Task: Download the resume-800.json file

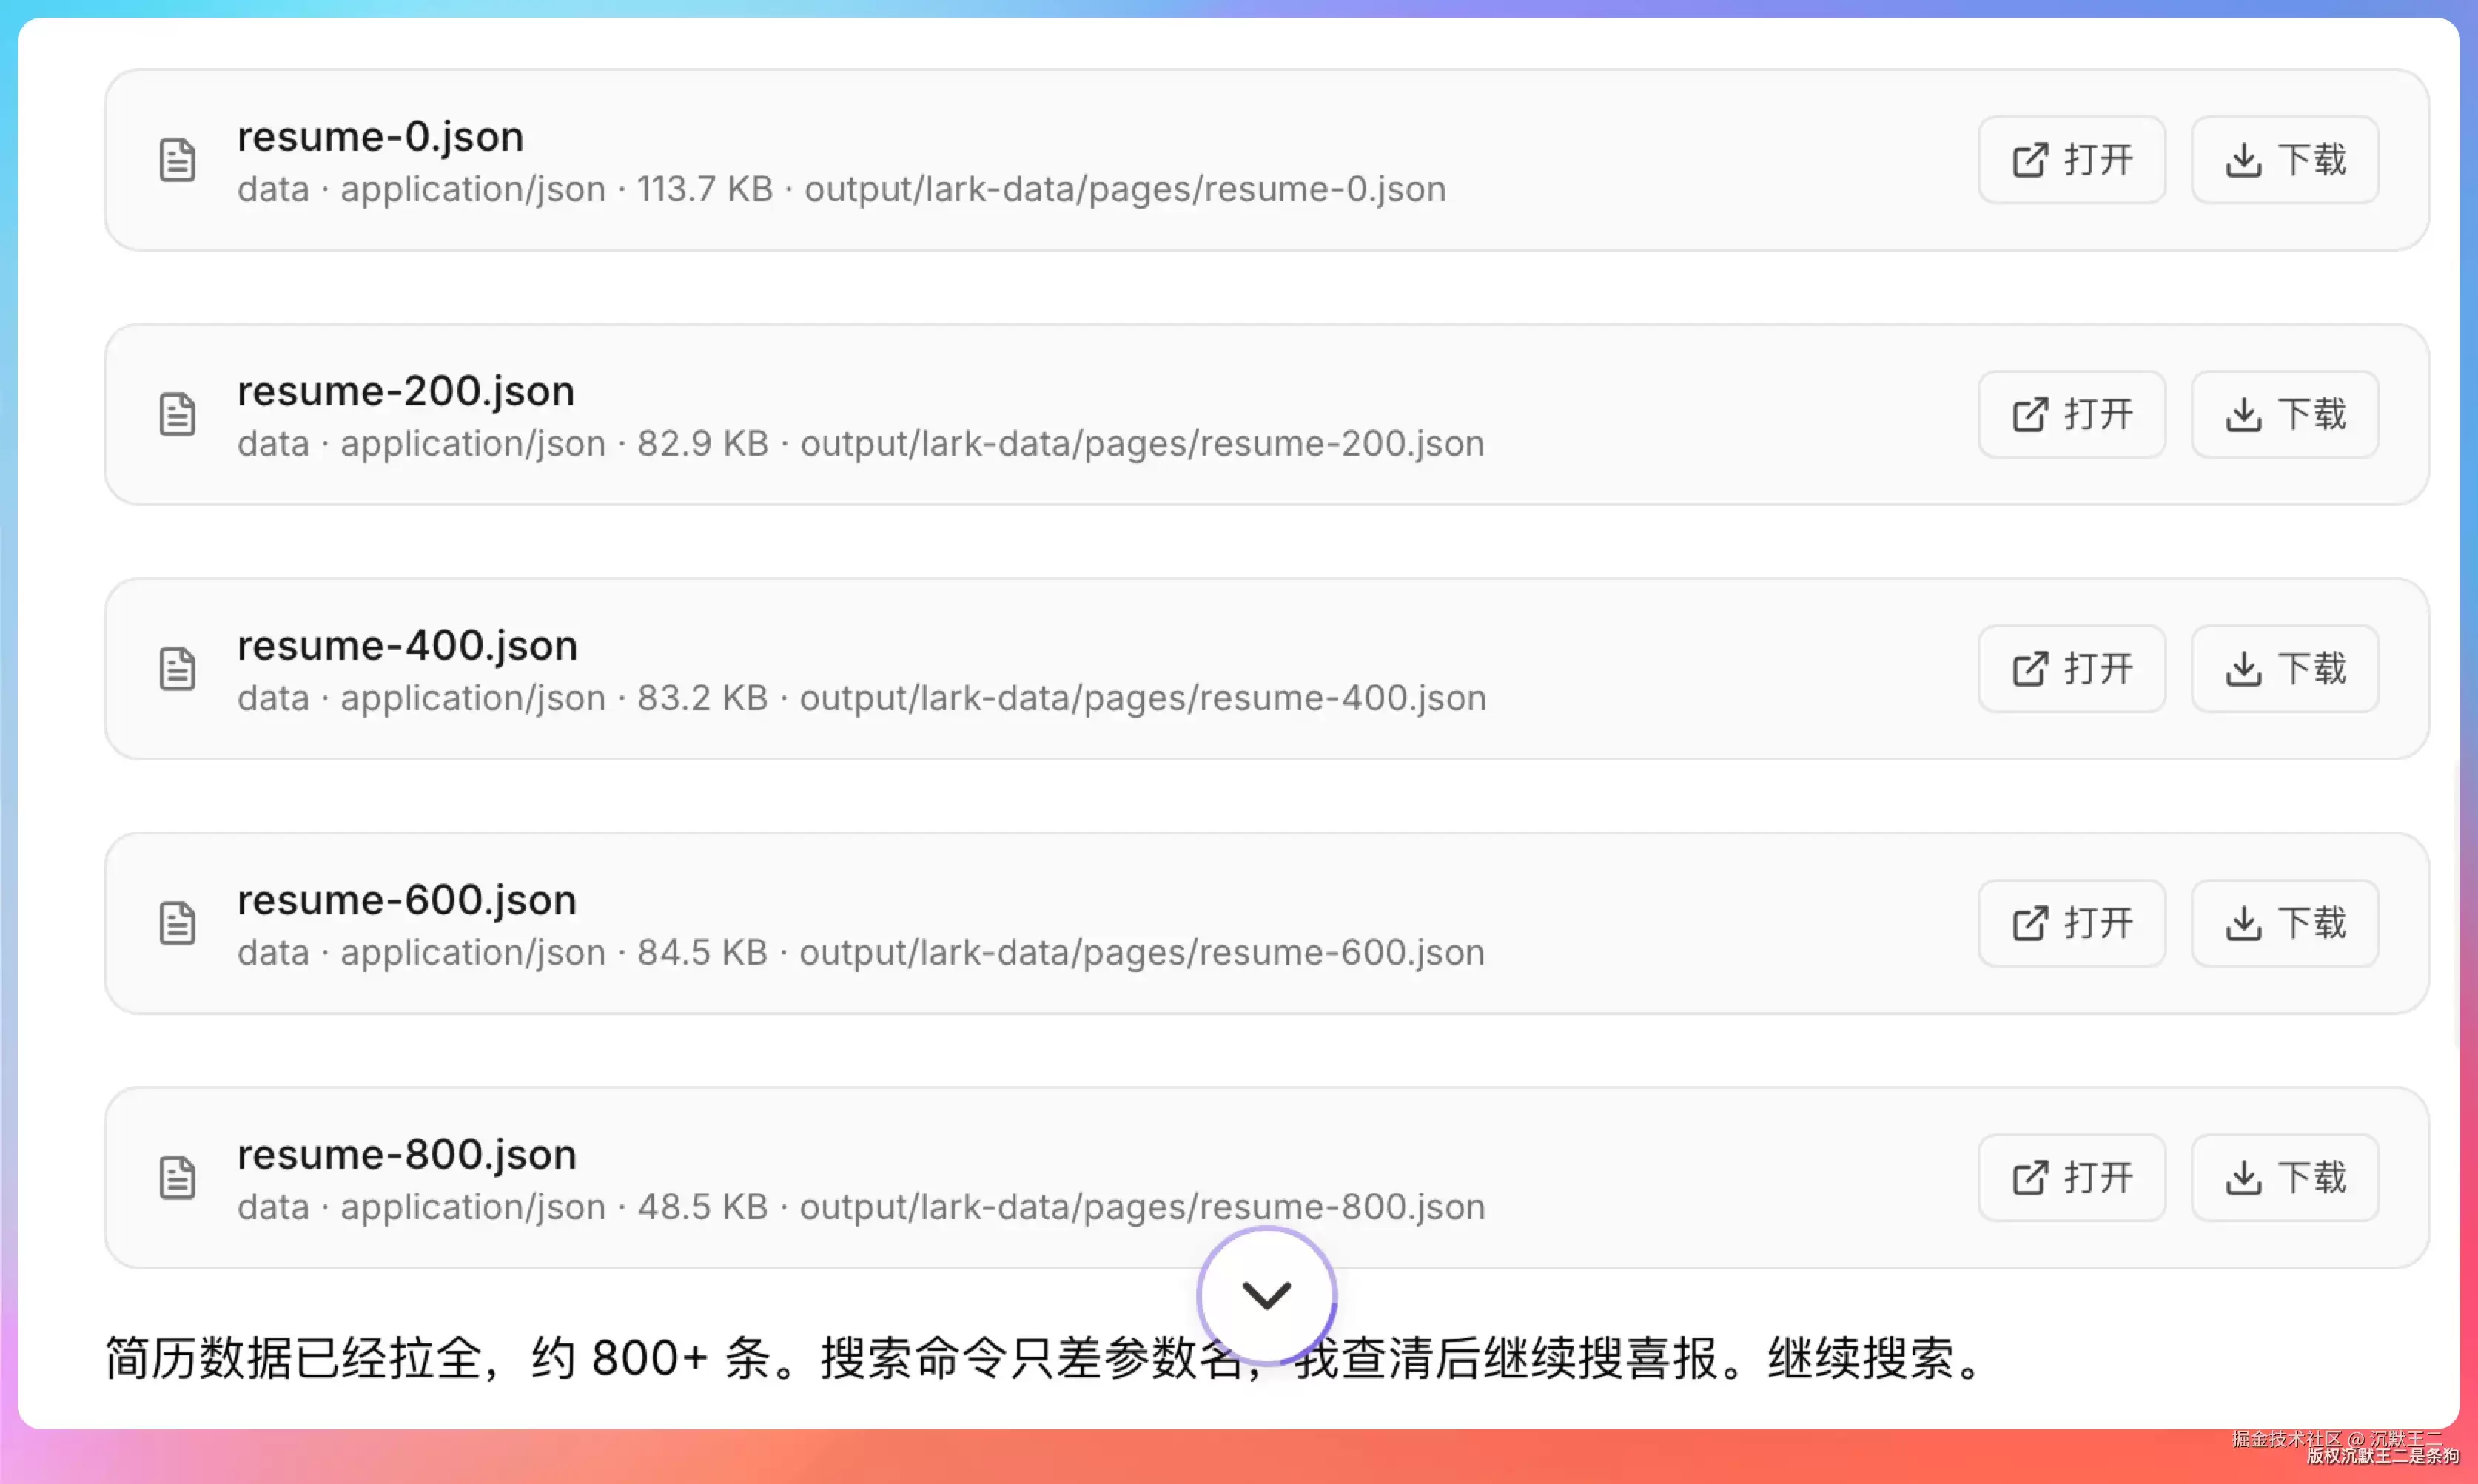Action: tap(2284, 1178)
